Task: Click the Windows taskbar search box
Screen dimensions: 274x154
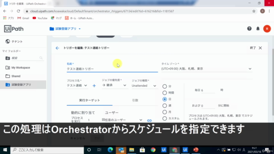Action: pyautogui.click(x=47, y=150)
